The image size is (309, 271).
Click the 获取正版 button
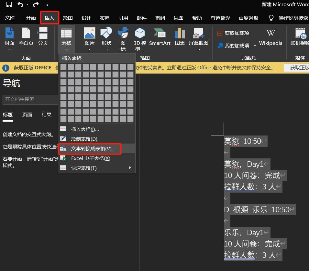point(298,68)
